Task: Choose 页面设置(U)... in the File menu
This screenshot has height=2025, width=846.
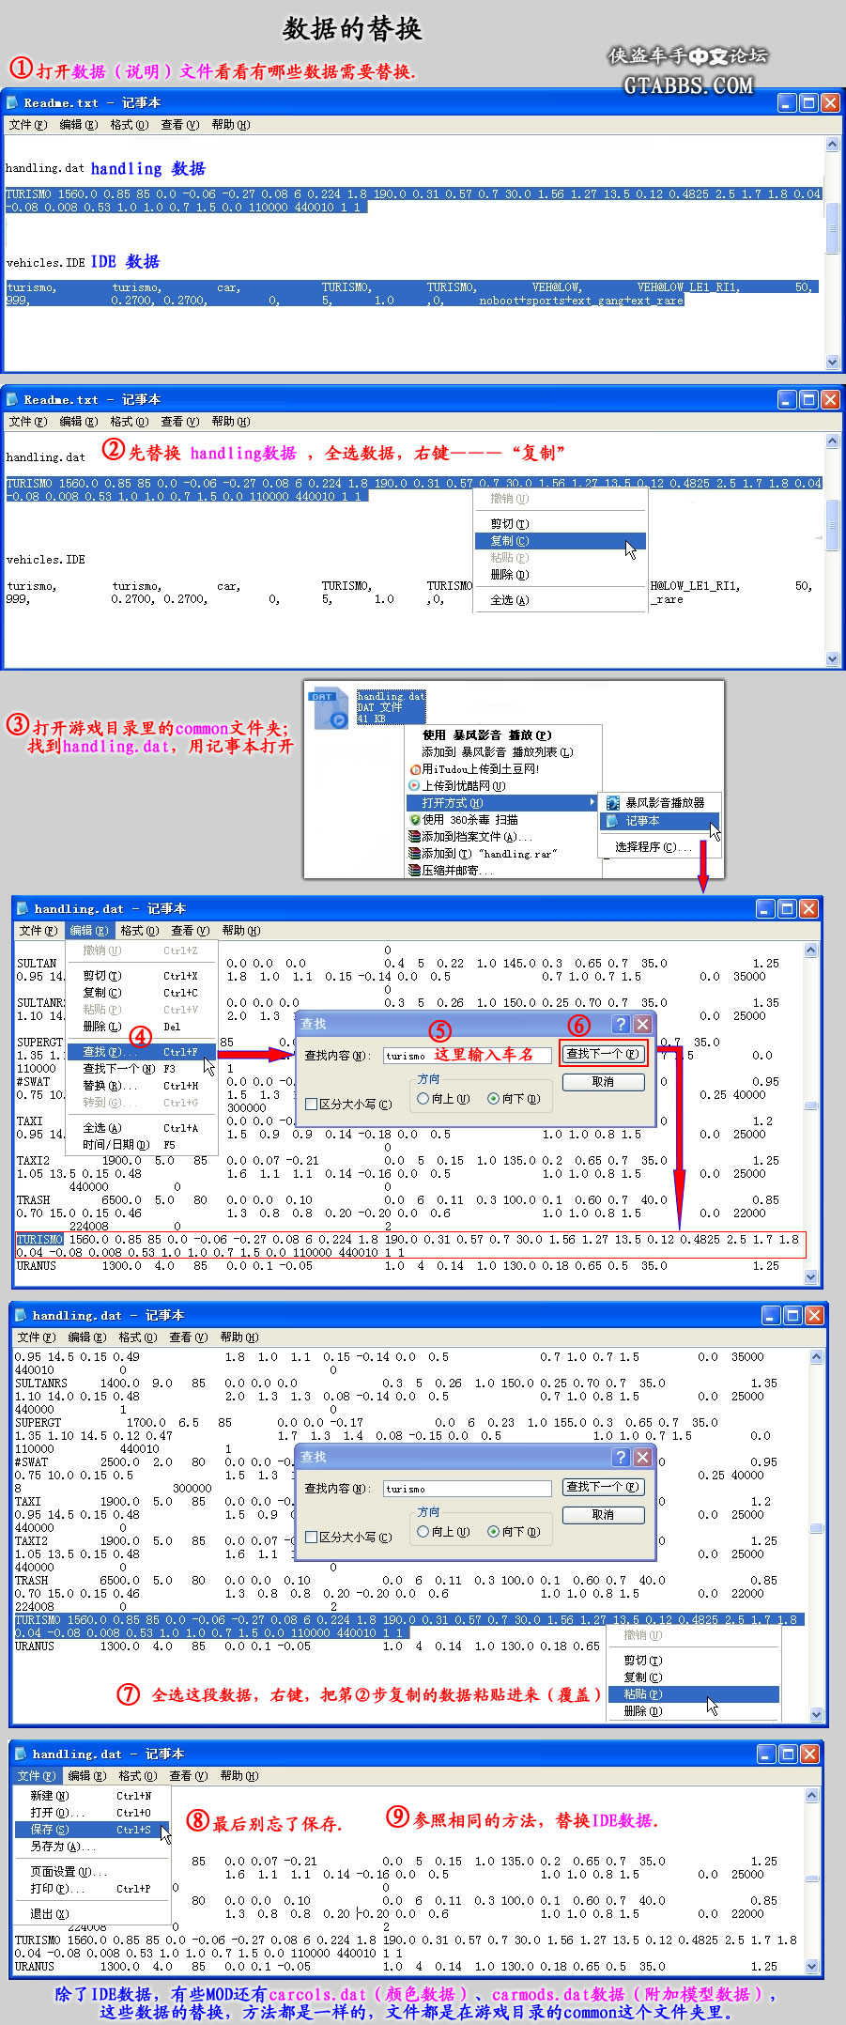Action: point(92,1872)
